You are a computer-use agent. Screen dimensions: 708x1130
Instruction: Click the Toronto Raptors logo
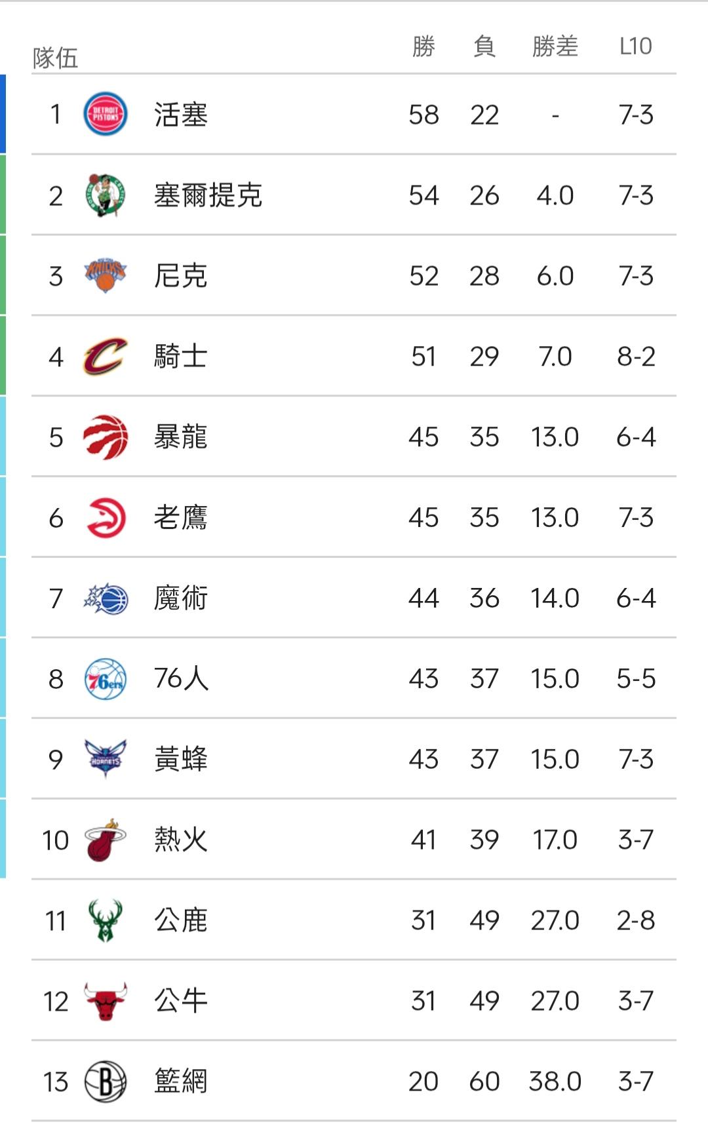coord(105,437)
